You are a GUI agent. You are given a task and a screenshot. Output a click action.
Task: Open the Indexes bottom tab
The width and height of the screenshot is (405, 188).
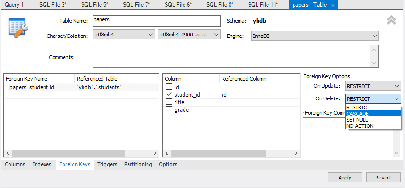pos(42,164)
